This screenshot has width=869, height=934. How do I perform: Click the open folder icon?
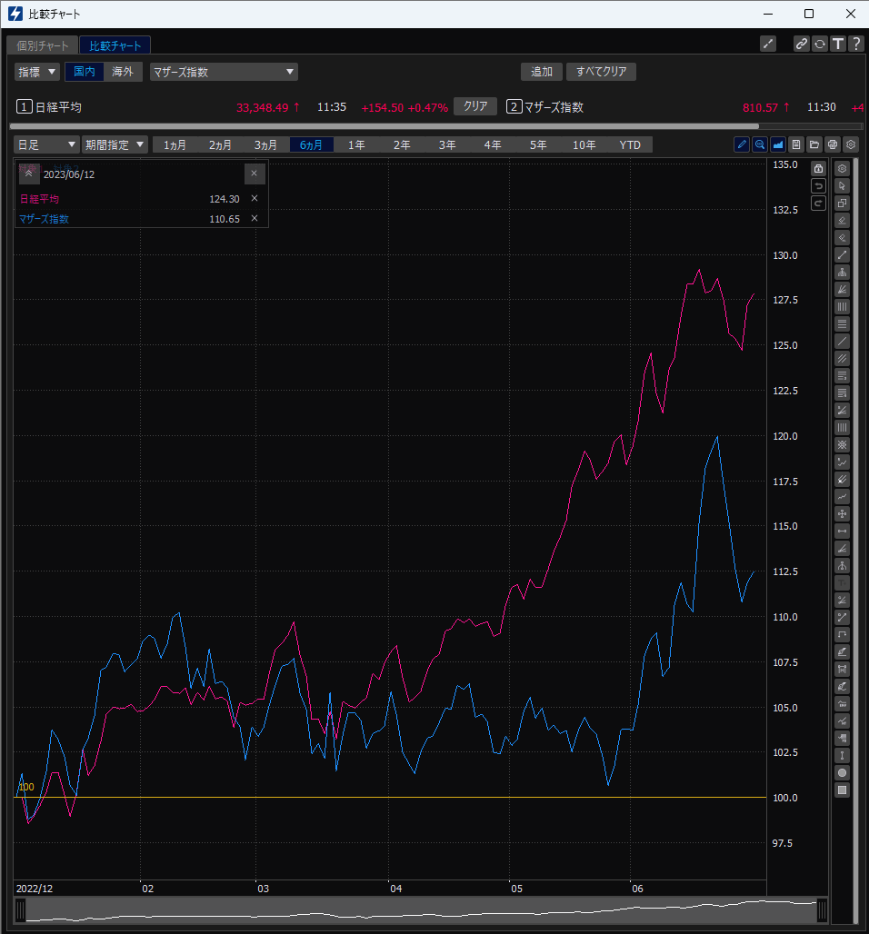(814, 144)
